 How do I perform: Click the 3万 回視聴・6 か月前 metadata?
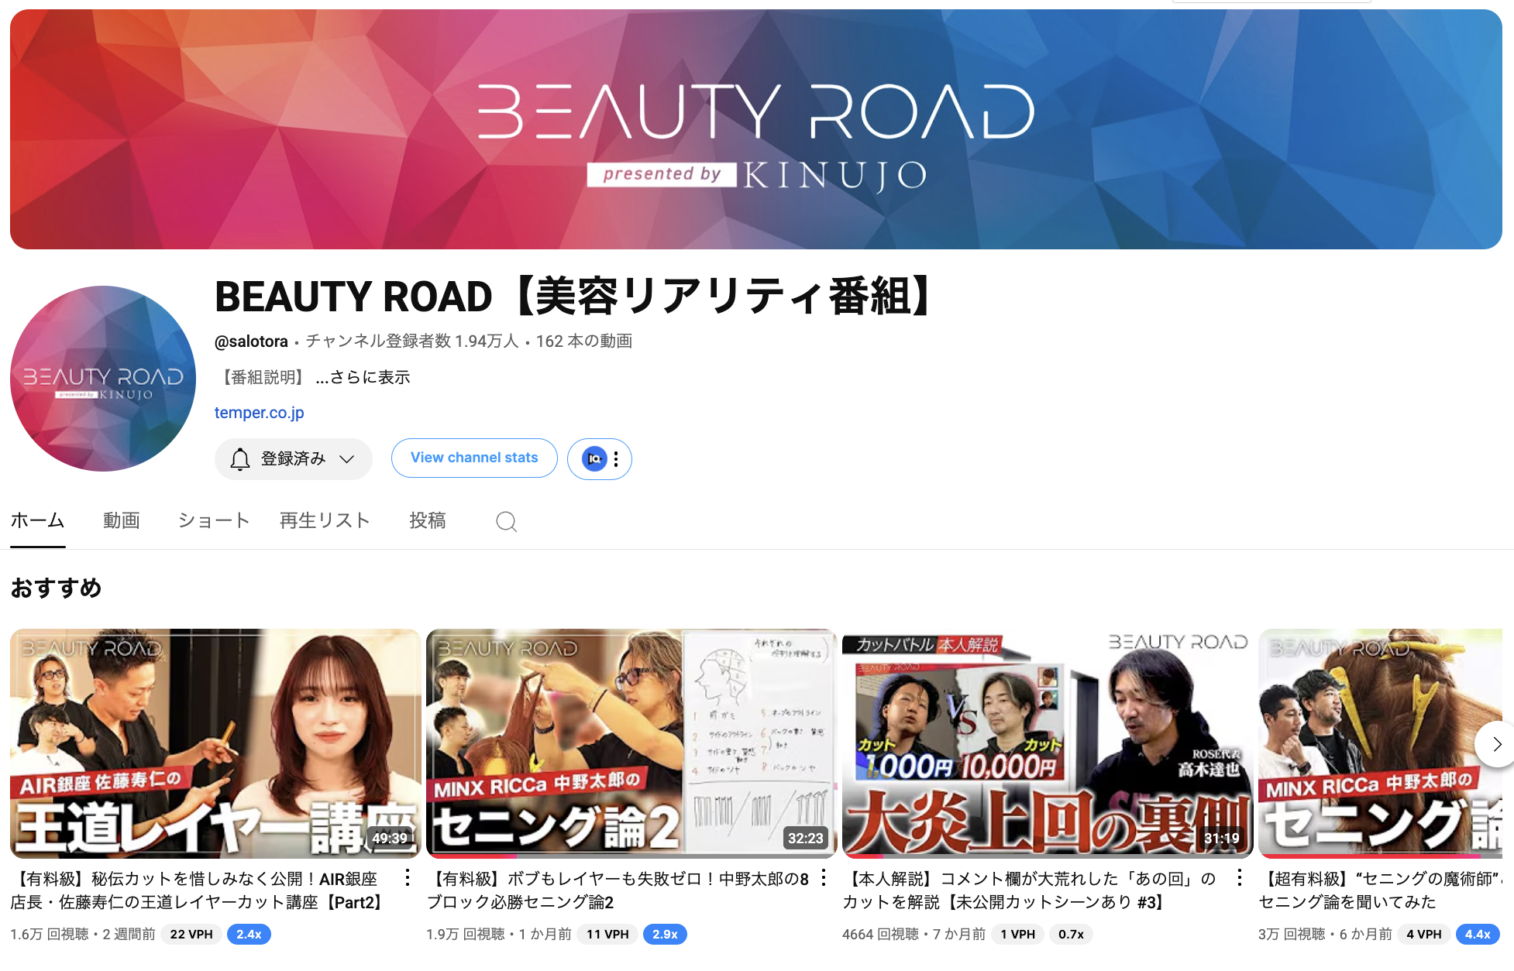click(x=1326, y=935)
